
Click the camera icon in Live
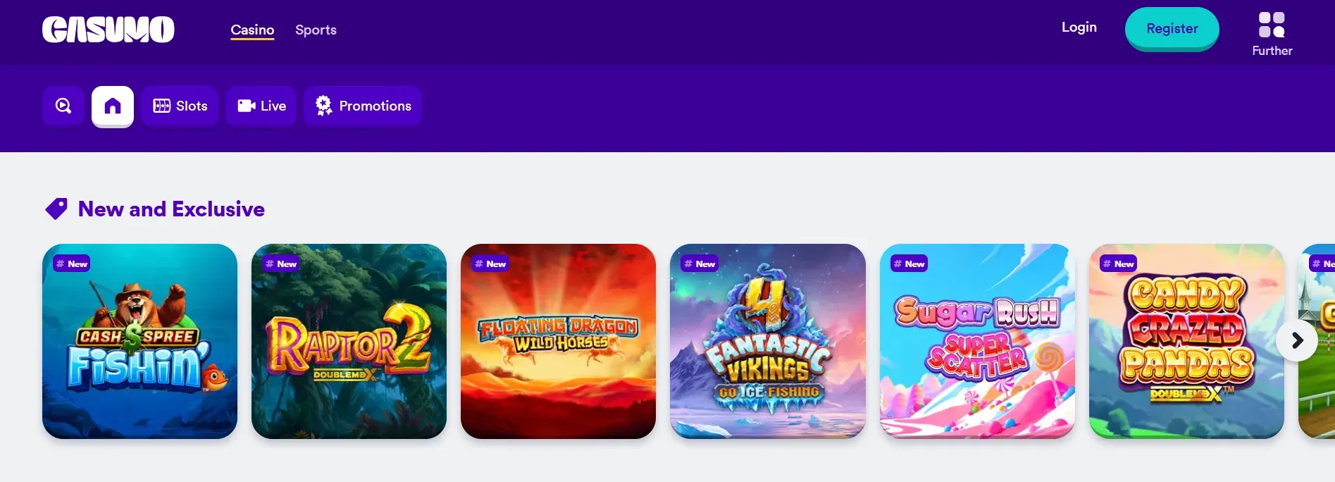[247, 106]
